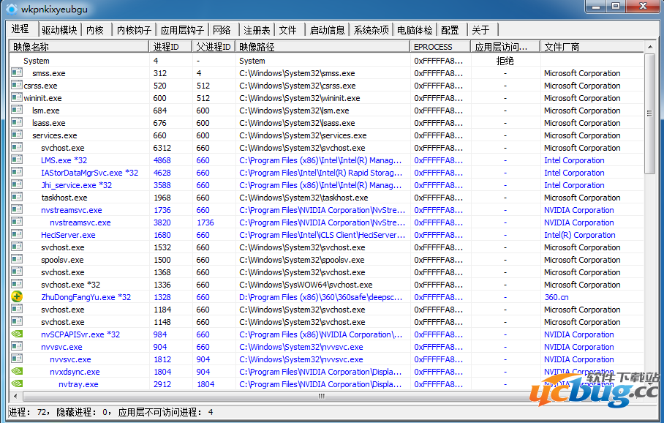The width and height of the screenshot is (664, 423).
Task: Click the icon of nvvsvc.exe PID 1812
Action: (17, 359)
